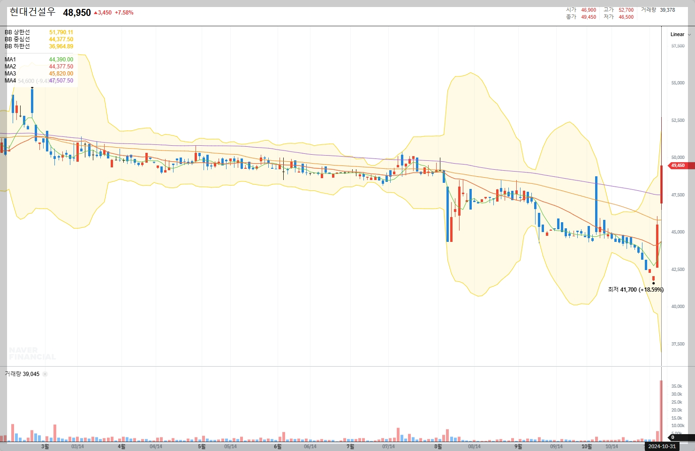The height and width of the screenshot is (451, 695).
Task: Click the 10월 date axis label
Action: [587, 446]
